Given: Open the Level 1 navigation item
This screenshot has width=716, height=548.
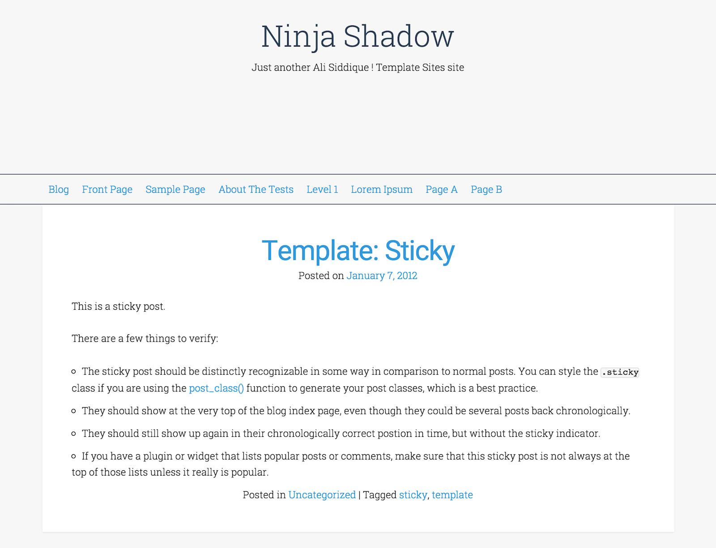Looking at the screenshot, I should (322, 190).
